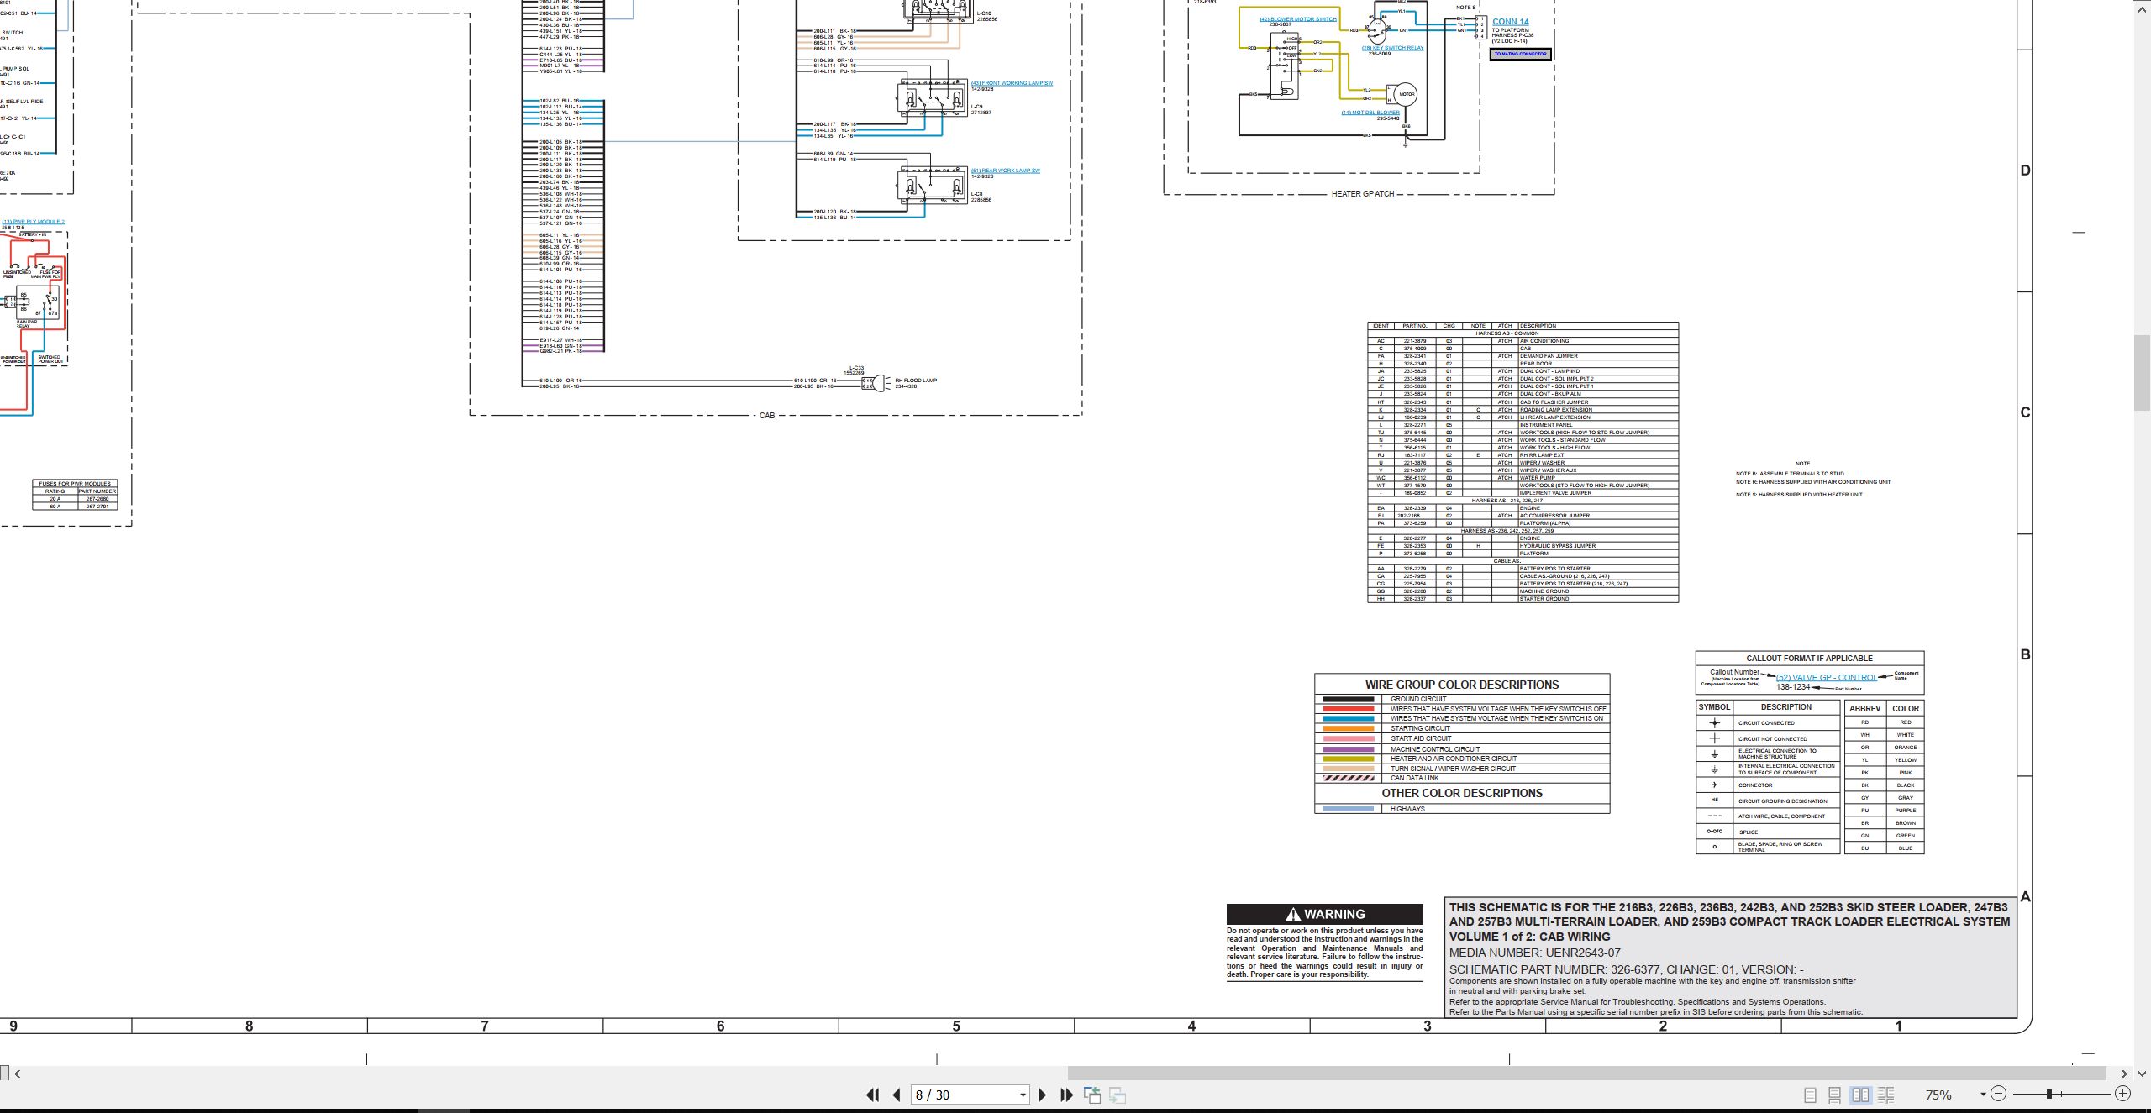Click the vertical scrollbar thumb

pos(2143,372)
